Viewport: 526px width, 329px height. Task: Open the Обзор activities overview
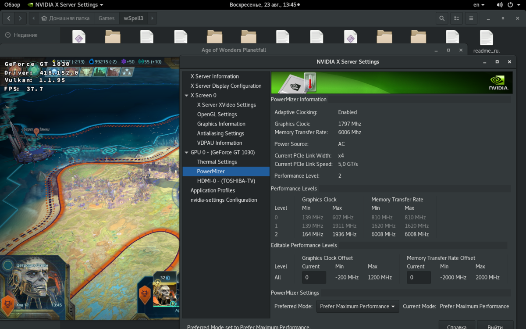point(12,5)
